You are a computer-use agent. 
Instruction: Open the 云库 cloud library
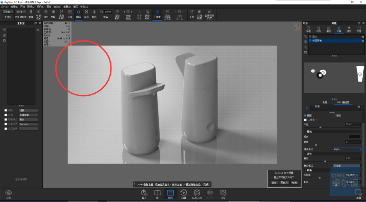coord(8,194)
